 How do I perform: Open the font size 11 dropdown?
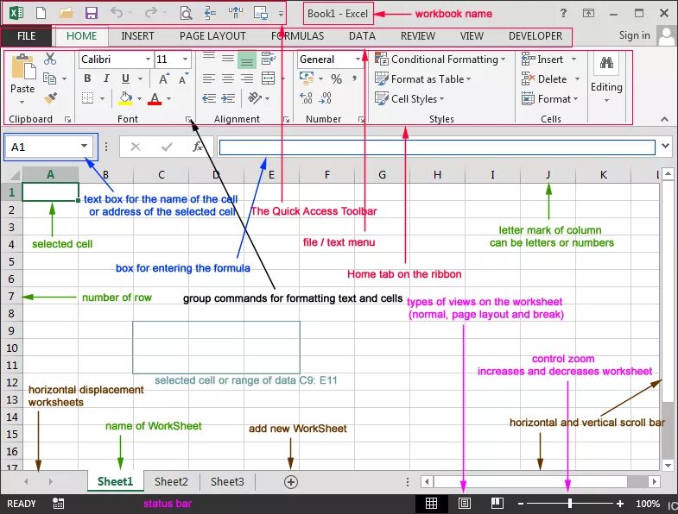click(x=185, y=60)
